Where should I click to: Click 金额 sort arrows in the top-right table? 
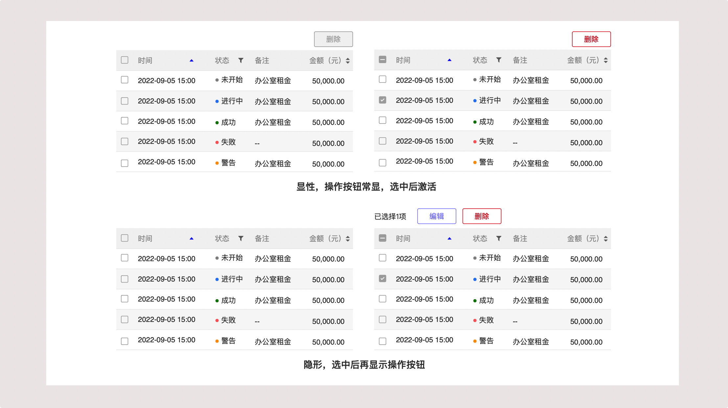click(605, 60)
